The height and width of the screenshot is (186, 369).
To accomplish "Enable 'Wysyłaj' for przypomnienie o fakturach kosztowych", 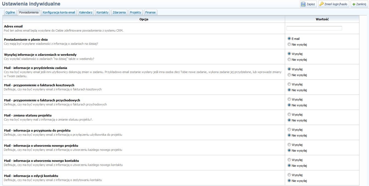I will coord(289,84).
